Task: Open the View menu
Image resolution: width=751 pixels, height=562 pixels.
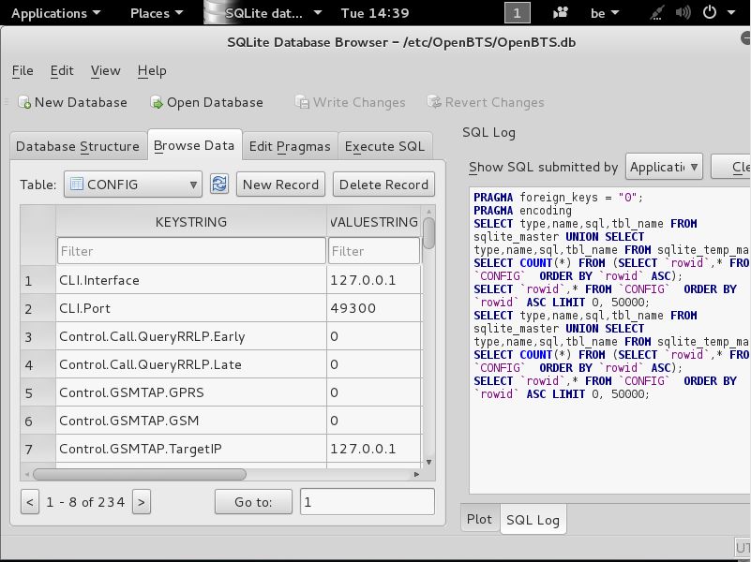Action: pyautogui.click(x=105, y=71)
